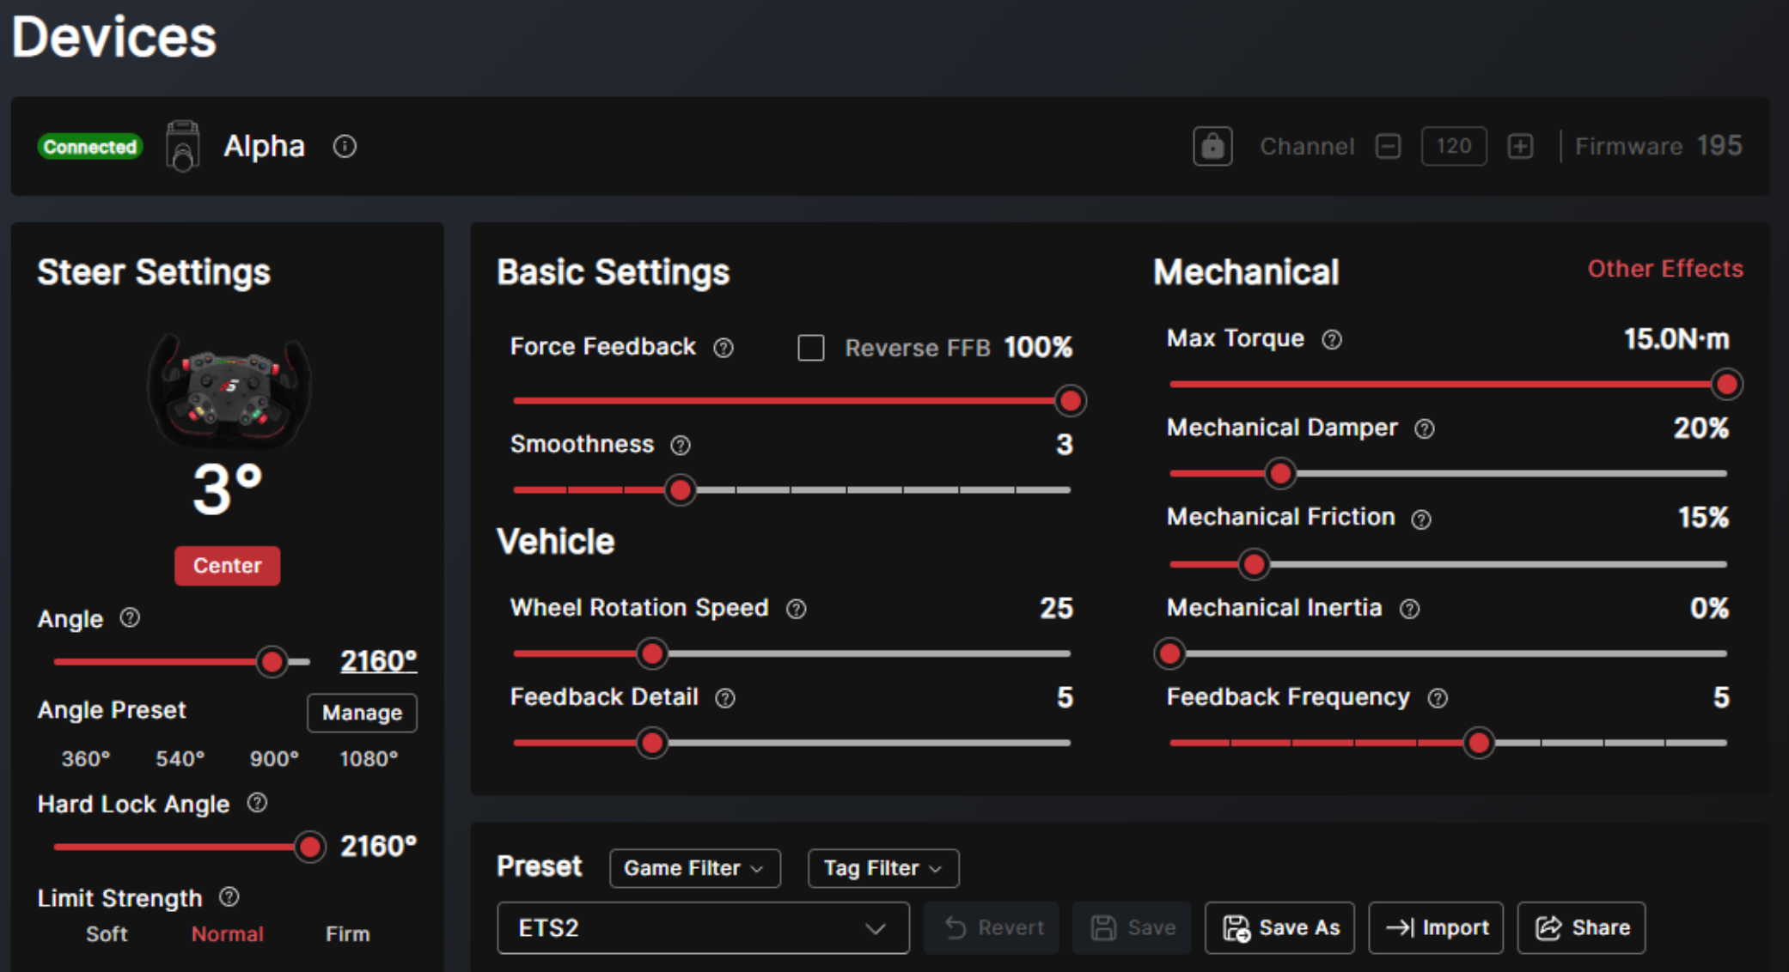Enable the Reverse FFB checkbox
Image resolution: width=1789 pixels, height=972 pixels.
click(810, 348)
